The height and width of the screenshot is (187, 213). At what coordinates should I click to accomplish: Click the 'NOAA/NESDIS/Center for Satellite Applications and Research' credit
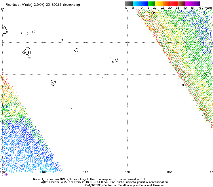tap(124, 185)
